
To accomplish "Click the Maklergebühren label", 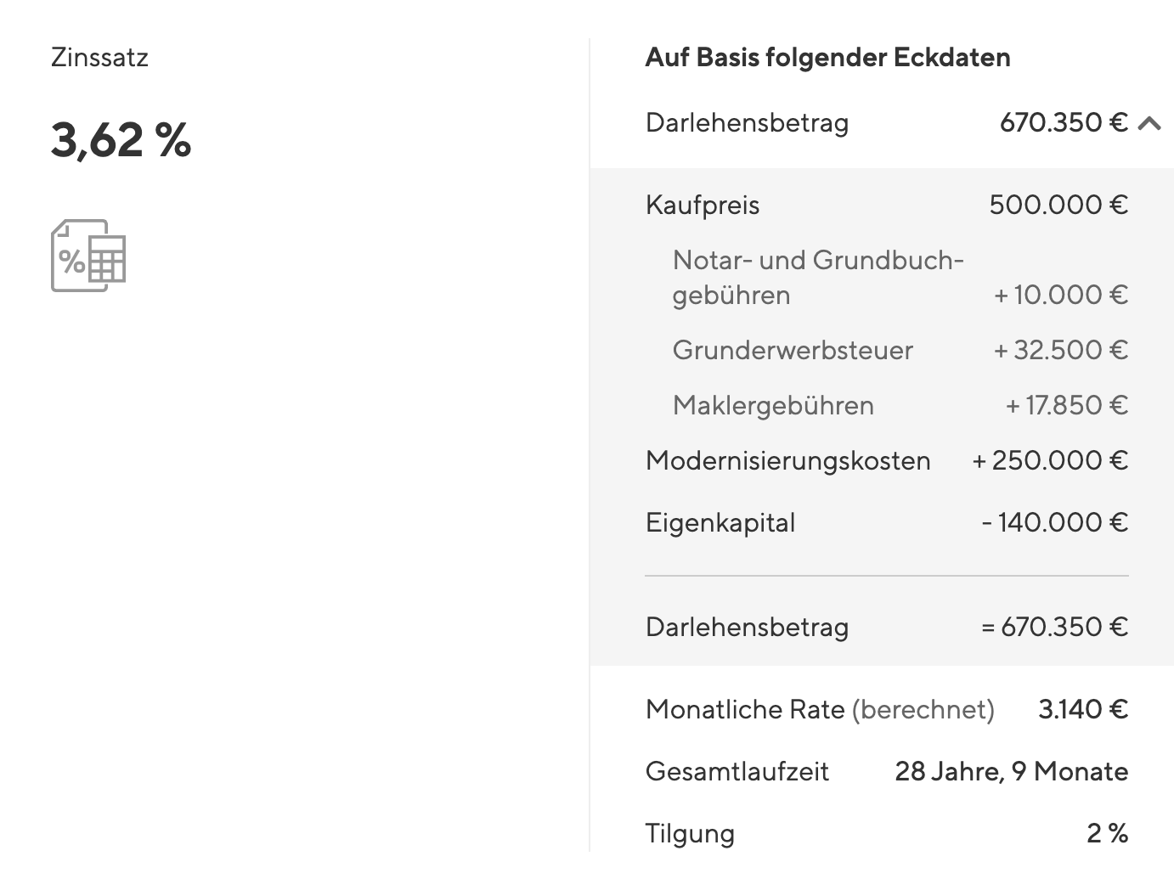I will pos(773,405).
